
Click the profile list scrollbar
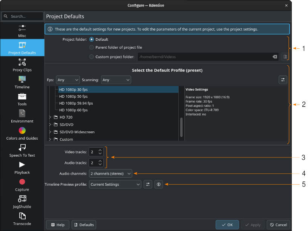click(x=181, y=127)
